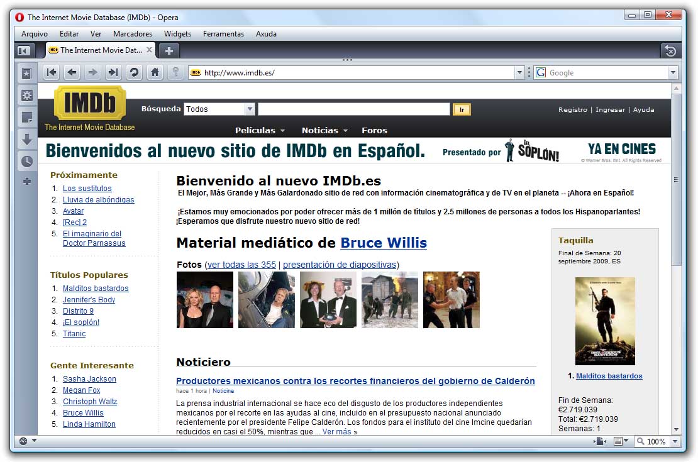
Task: Close the Internet Movie Database tab
Action: (x=150, y=50)
